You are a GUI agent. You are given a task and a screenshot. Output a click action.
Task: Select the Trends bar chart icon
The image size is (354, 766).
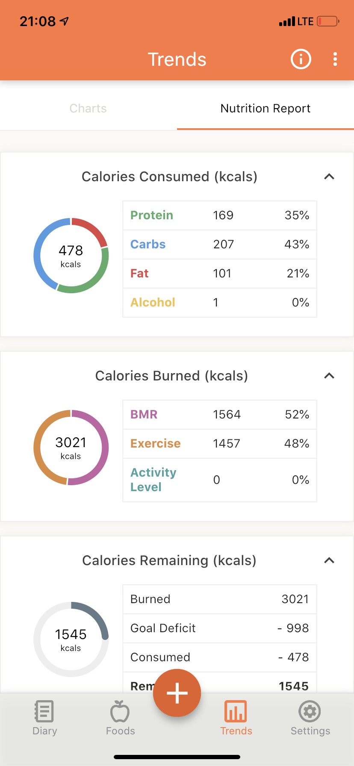236,711
